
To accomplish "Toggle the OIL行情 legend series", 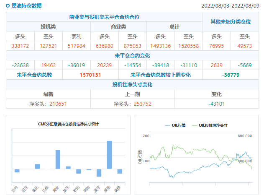I will click(x=175, y=125).
